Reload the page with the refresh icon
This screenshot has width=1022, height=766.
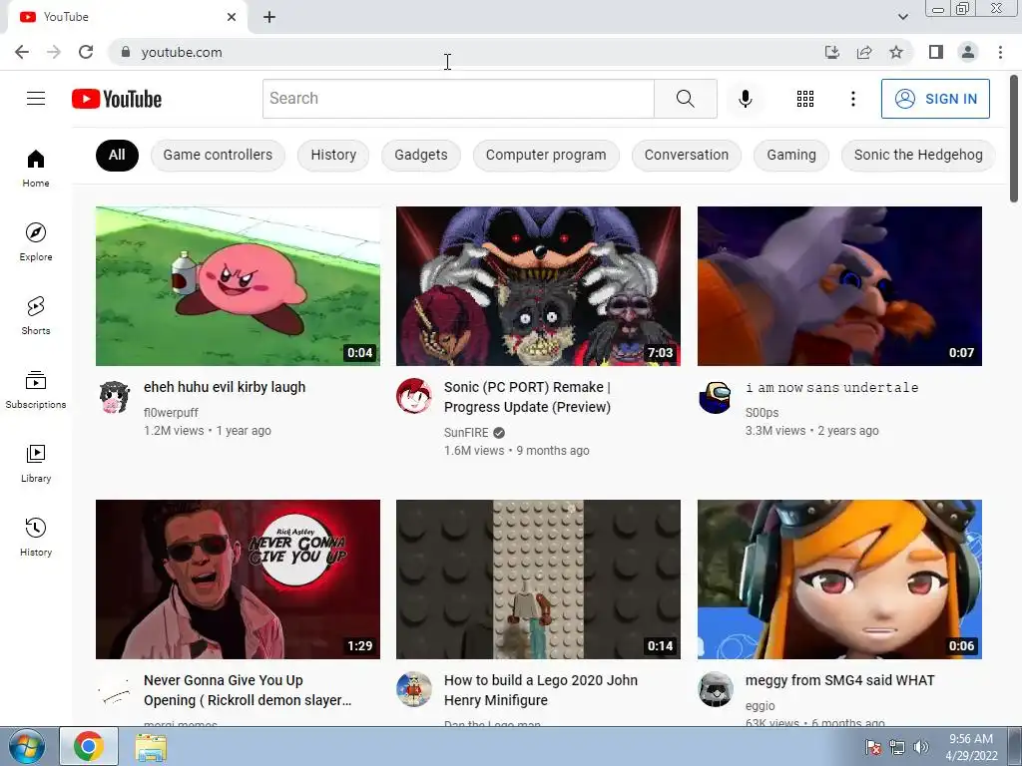coord(86,52)
